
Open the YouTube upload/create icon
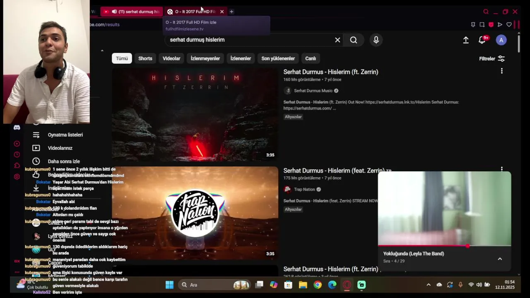[466, 40]
